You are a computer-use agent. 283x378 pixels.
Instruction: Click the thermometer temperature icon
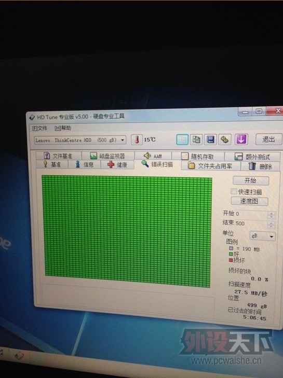(137, 139)
